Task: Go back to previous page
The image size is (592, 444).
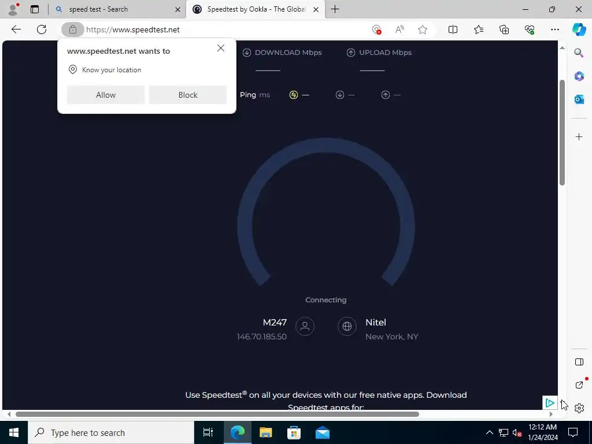Action: click(x=16, y=29)
